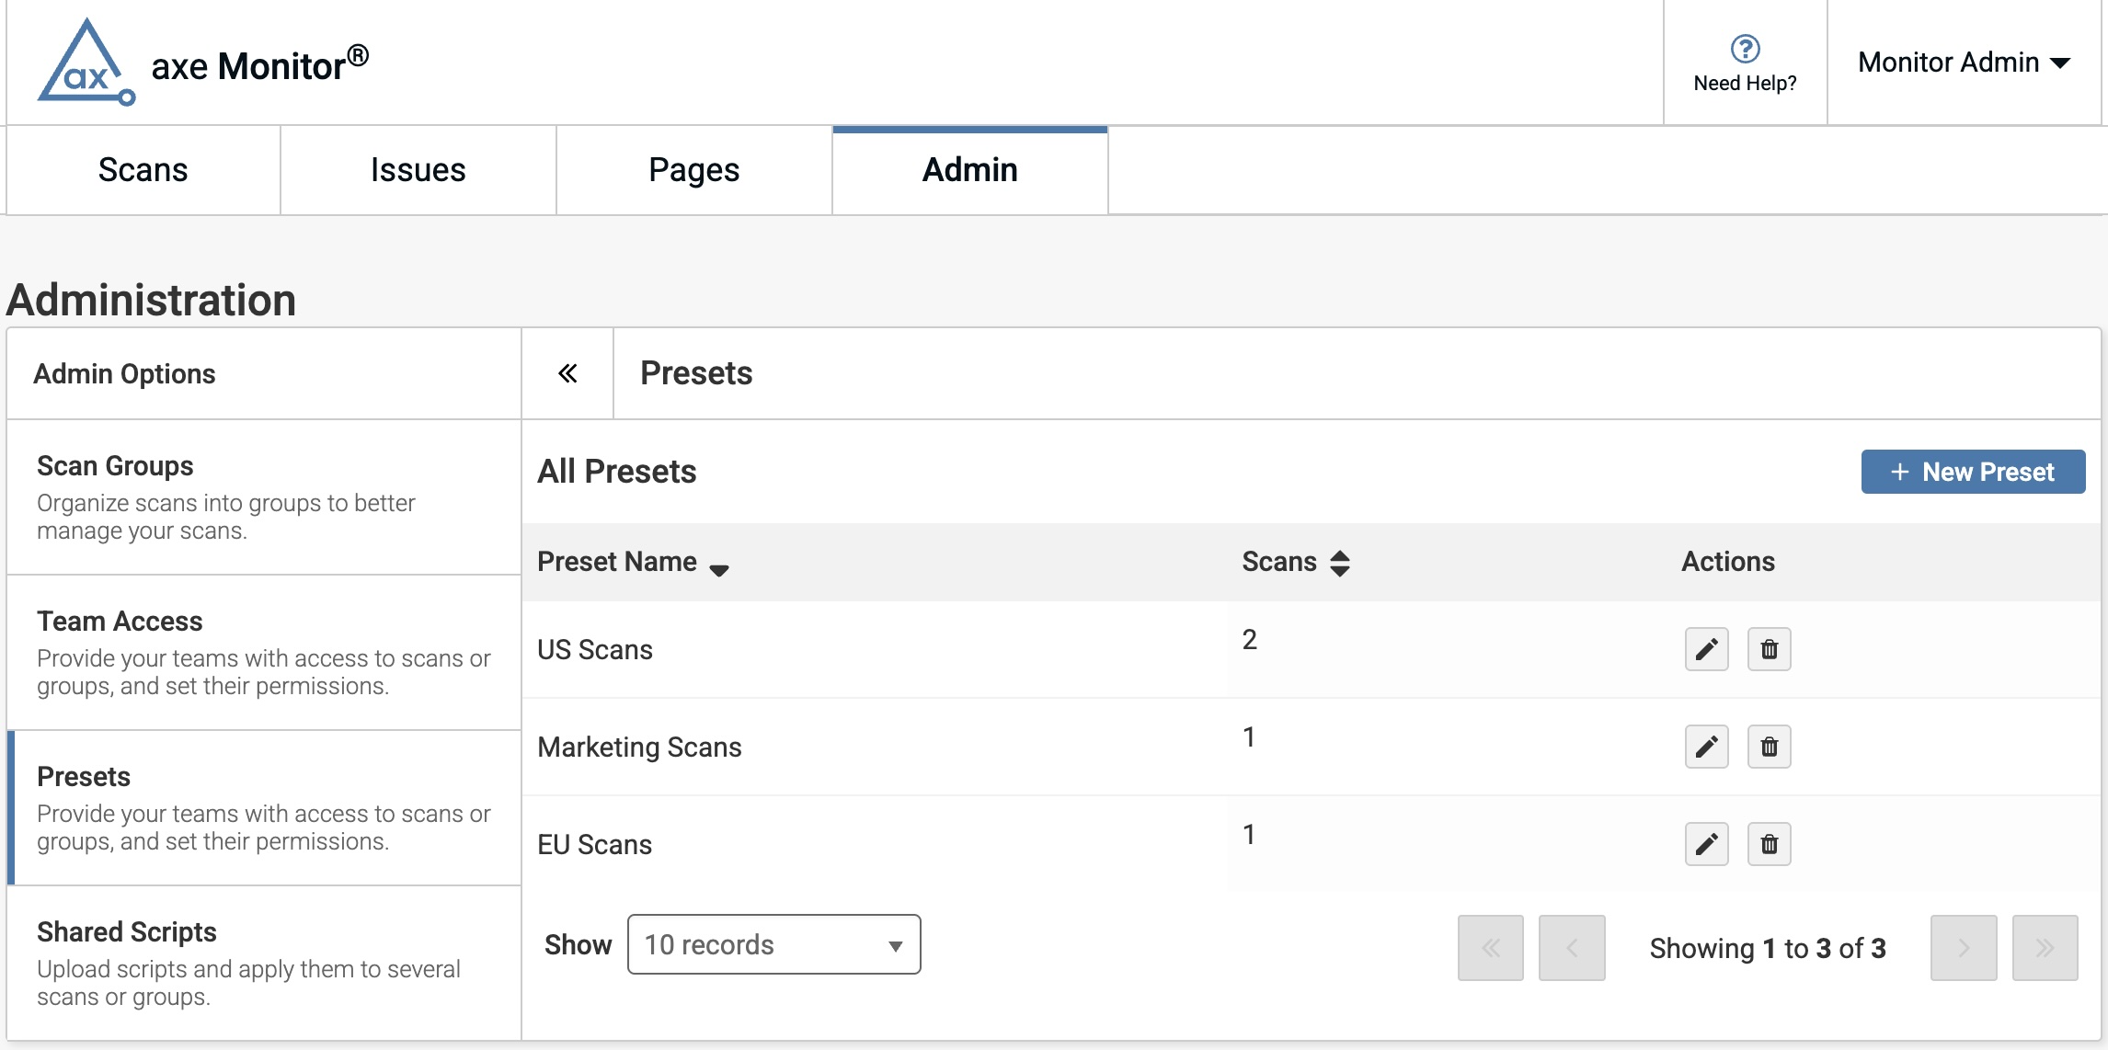Switch to the Issues tab
Image resolution: width=2108 pixels, height=1050 pixels.
click(418, 170)
